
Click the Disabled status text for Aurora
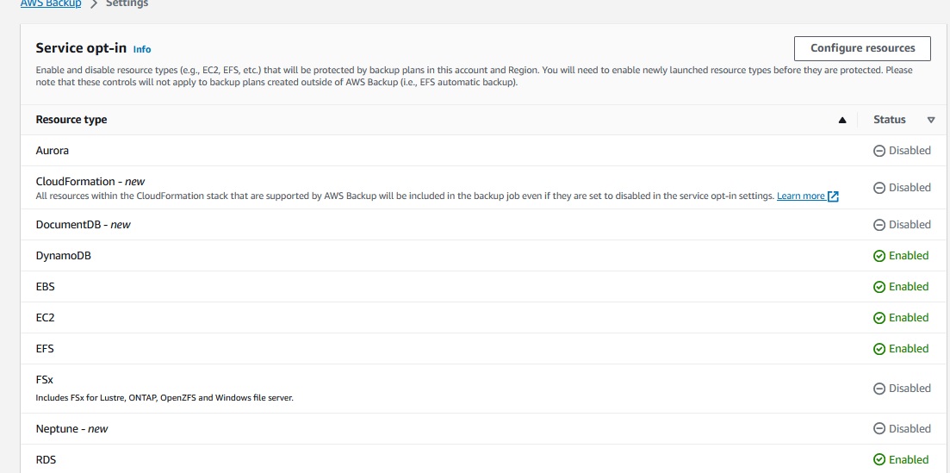[x=910, y=151]
